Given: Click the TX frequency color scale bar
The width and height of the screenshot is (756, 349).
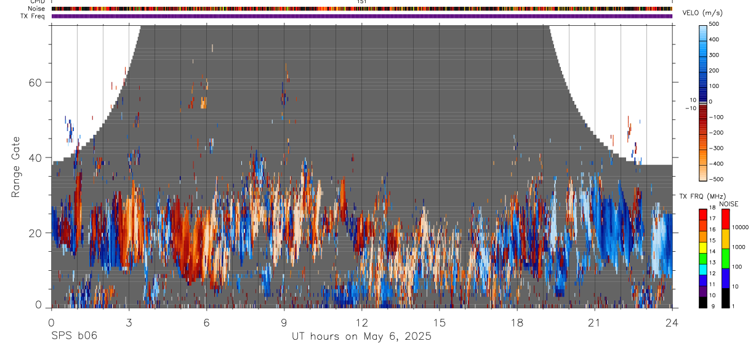Looking at the screenshot, I should tap(703, 258).
